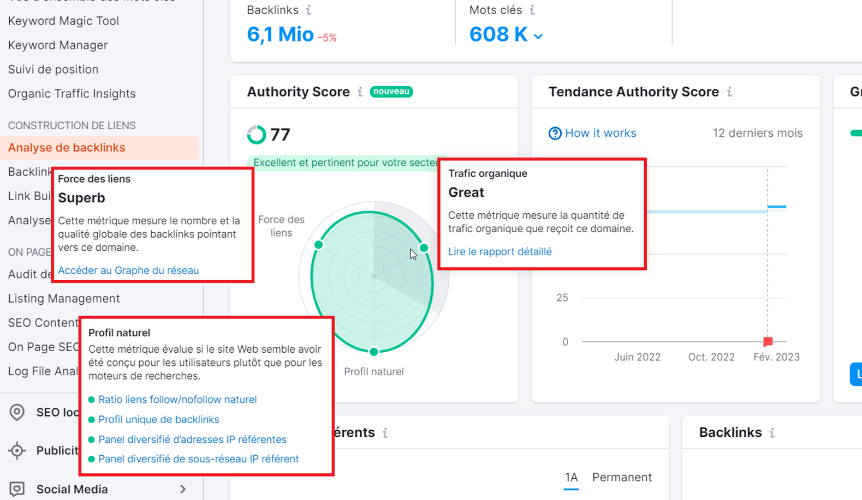Select the 1A time range tab
The width and height of the screenshot is (862, 500).
click(571, 477)
